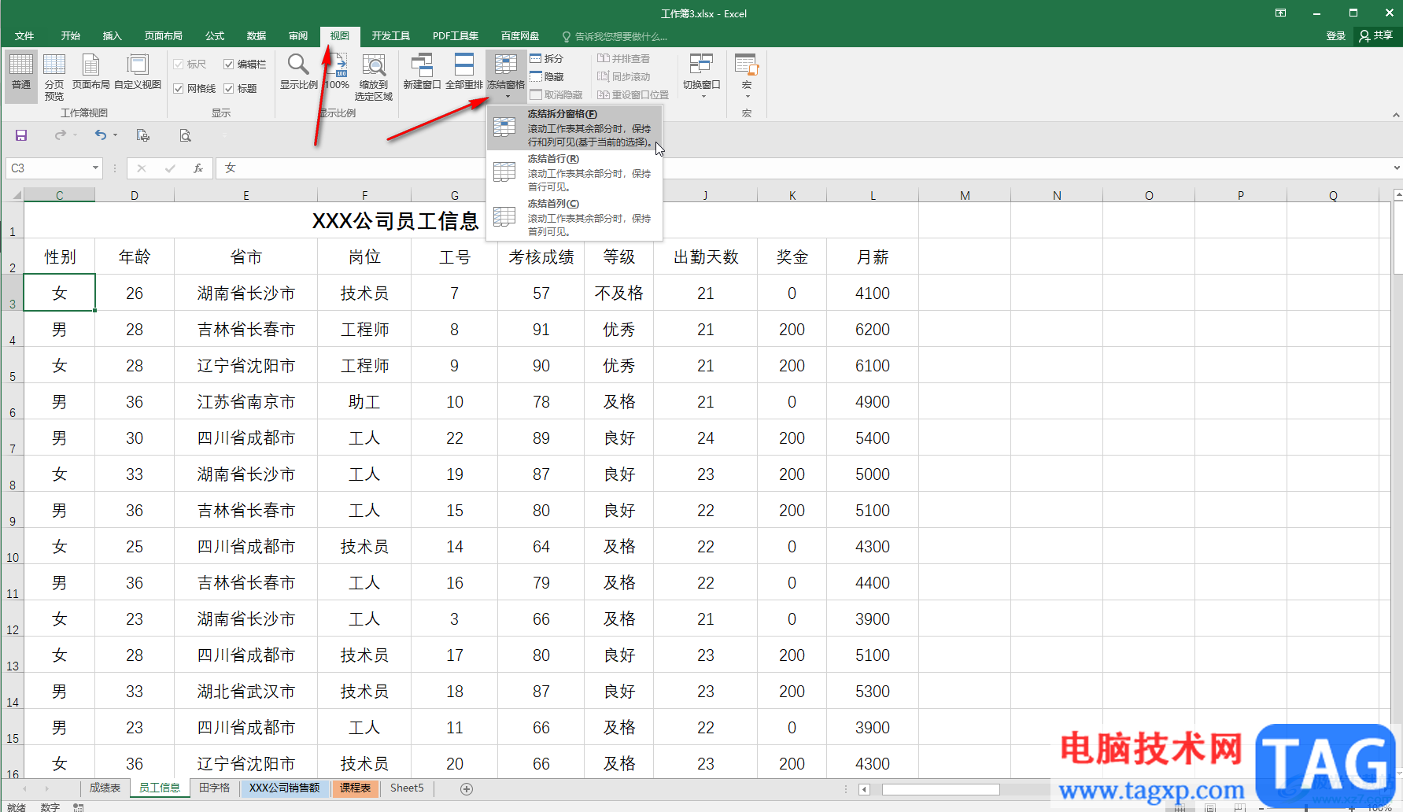Expand the Macros dropdown arrow
Image resolution: width=1403 pixels, height=812 pixels.
point(747,97)
